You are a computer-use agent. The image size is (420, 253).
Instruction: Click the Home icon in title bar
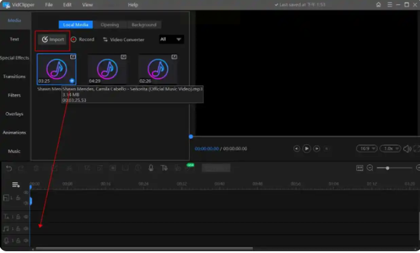coord(378,5)
